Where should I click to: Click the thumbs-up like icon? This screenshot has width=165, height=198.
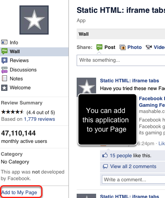(x=105, y=155)
